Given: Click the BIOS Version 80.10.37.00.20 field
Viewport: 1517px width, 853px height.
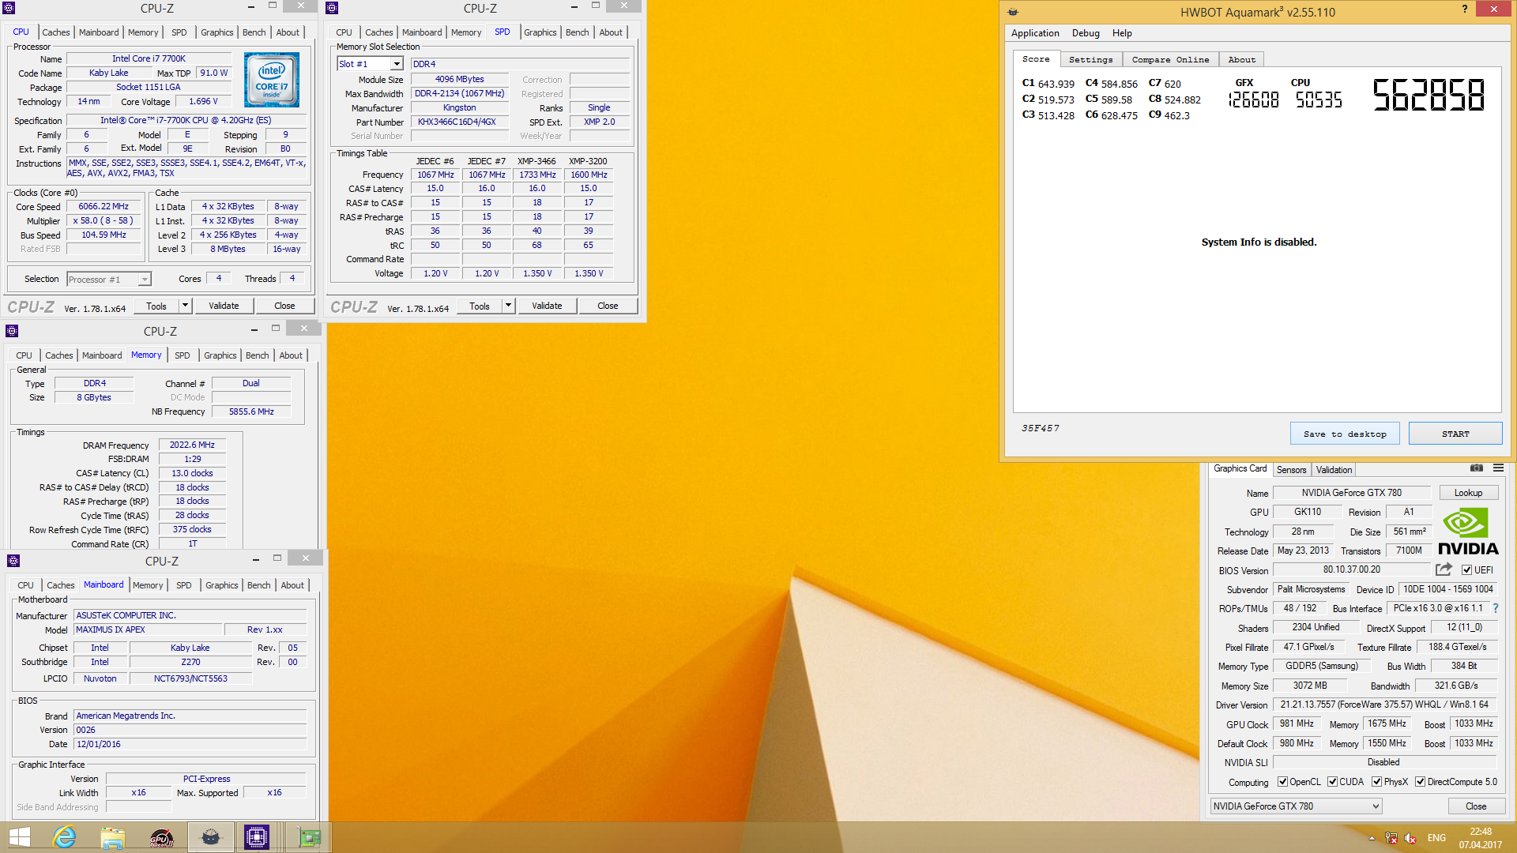Looking at the screenshot, I should pos(1352,569).
